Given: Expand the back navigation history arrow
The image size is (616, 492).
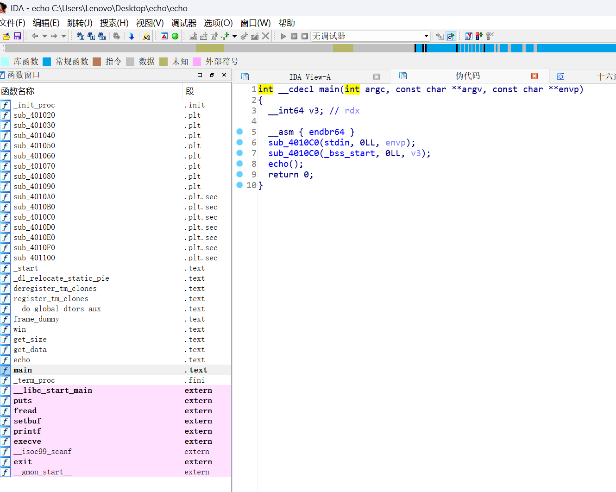Looking at the screenshot, I should coord(45,36).
